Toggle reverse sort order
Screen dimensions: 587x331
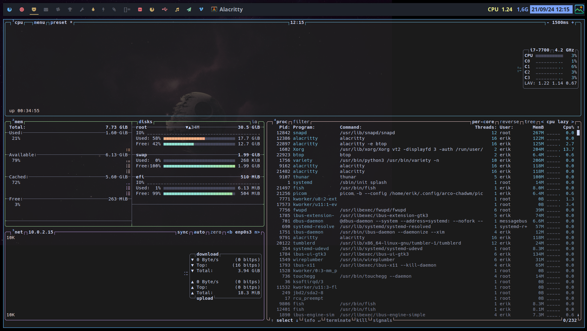(x=509, y=122)
